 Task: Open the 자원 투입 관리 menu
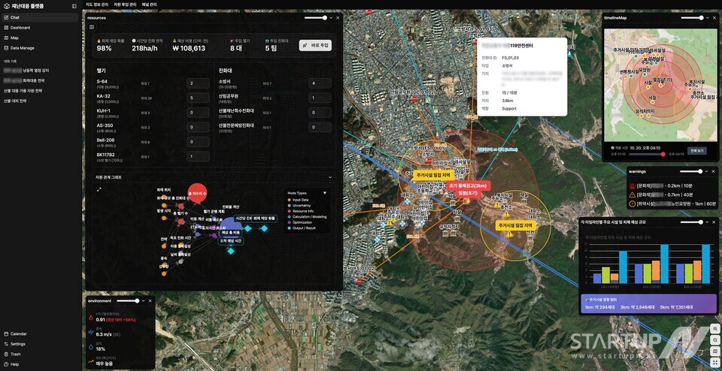click(126, 5)
